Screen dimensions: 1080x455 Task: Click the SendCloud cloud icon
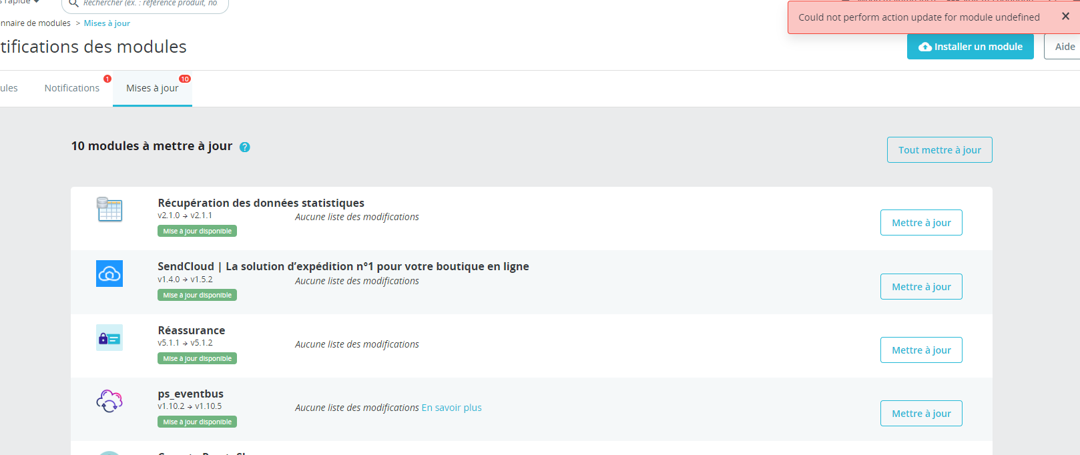pos(109,274)
